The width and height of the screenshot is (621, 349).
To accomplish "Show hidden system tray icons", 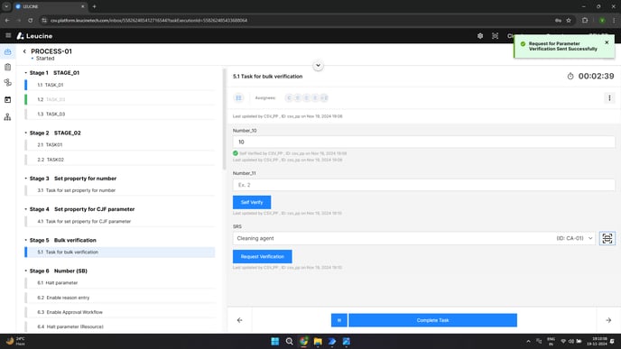I will point(528,341).
